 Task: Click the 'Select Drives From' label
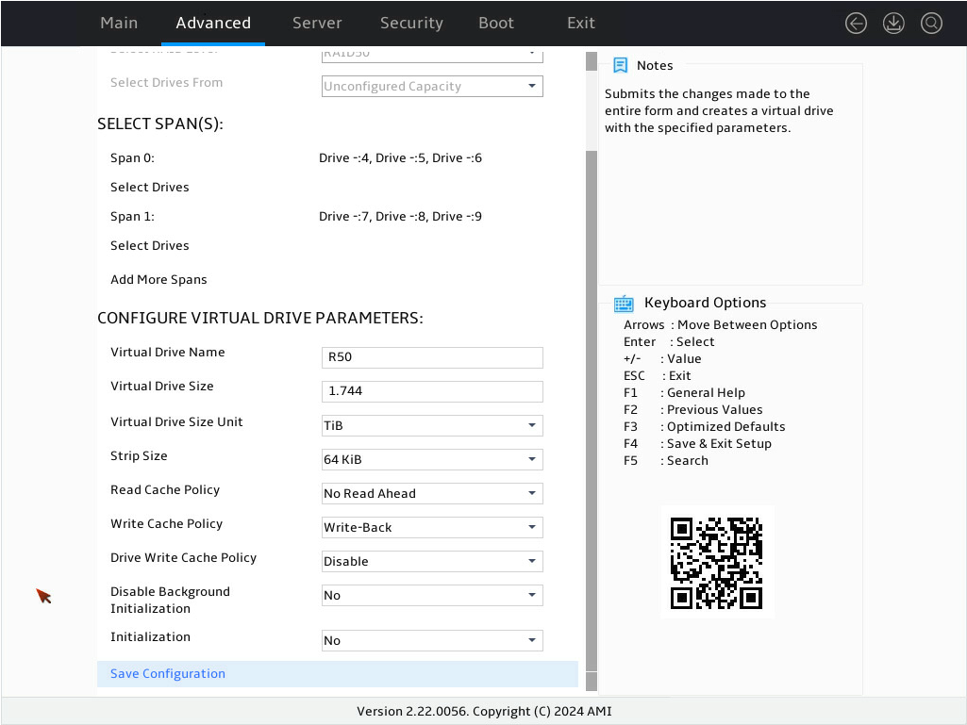click(166, 83)
